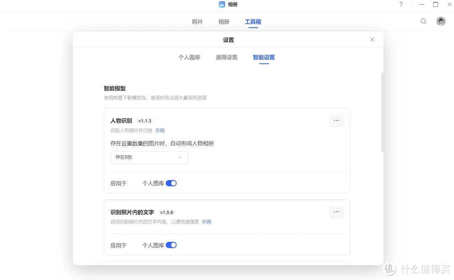Select the 智能设置 settings tab

(264, 57)
